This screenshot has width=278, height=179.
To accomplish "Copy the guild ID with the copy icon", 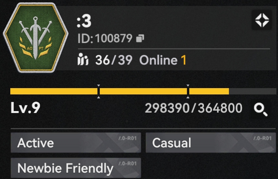I will pyautogui.click(x=140, y=38).
